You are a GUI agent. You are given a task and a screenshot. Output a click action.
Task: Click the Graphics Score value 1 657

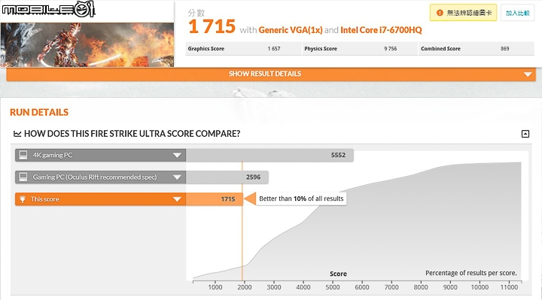coord(274,49)
